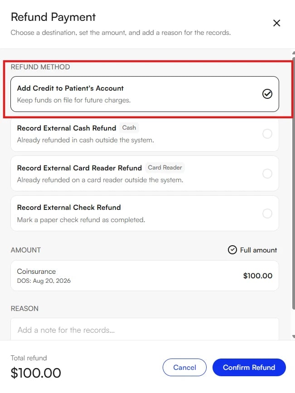Click 'DOS: Aug 20, 2026' text
The image size is (295, 393).
[x=44, y=281]
